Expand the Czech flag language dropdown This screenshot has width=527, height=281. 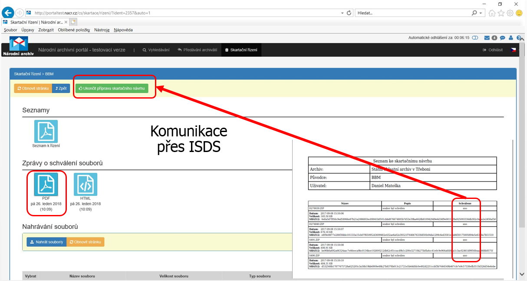(514, 50)
